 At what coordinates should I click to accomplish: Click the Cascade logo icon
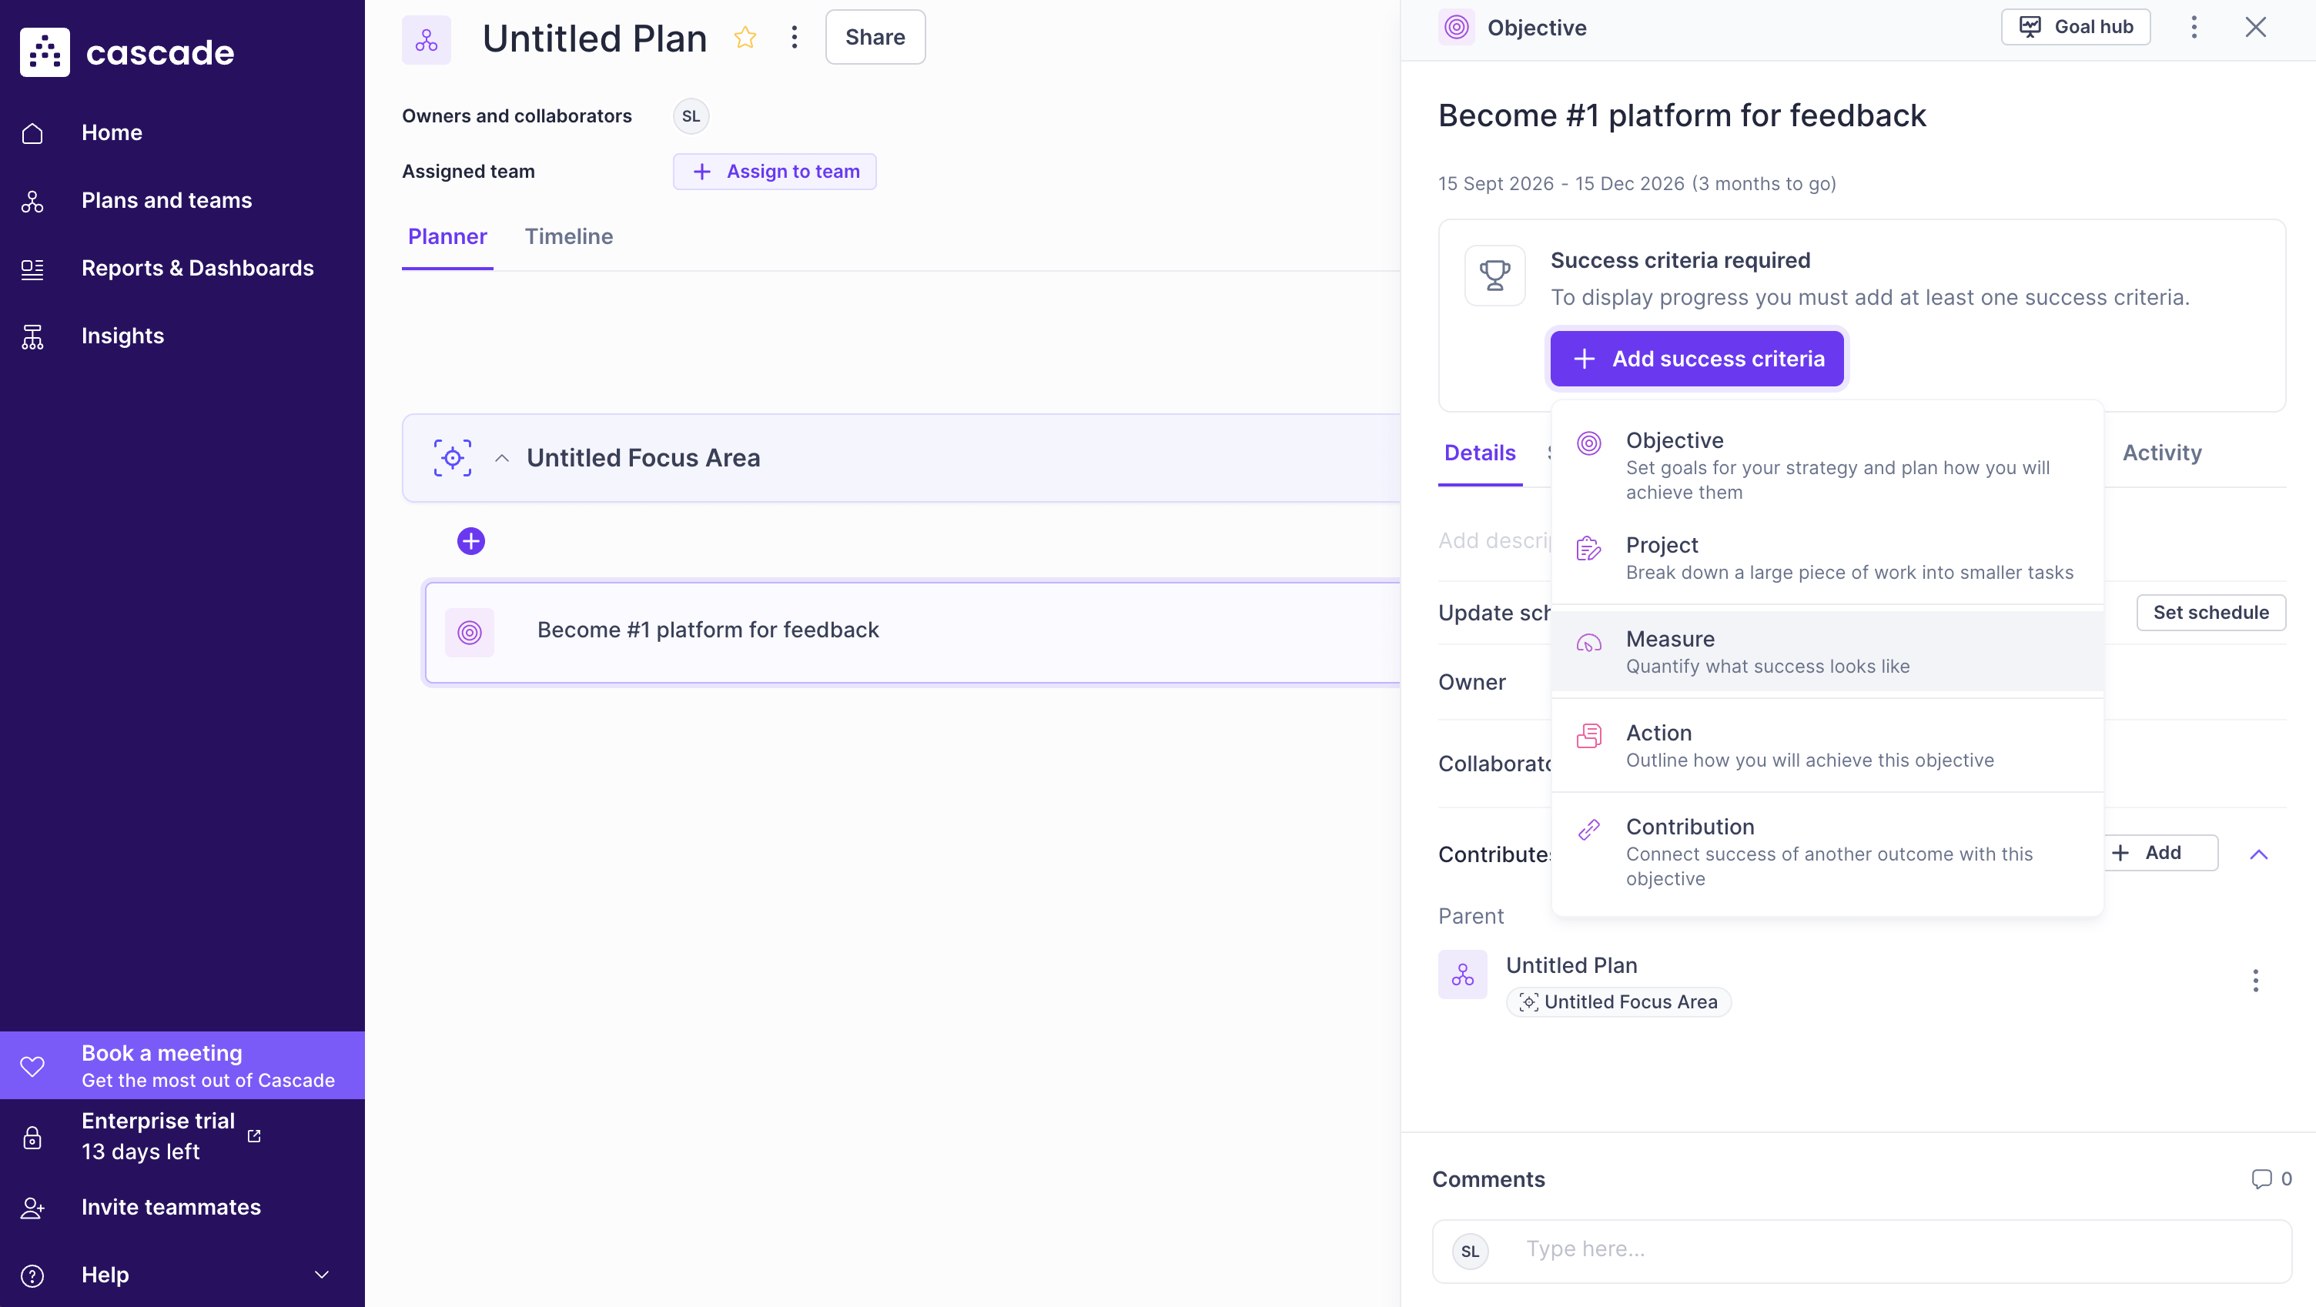(x=44, y=52)
